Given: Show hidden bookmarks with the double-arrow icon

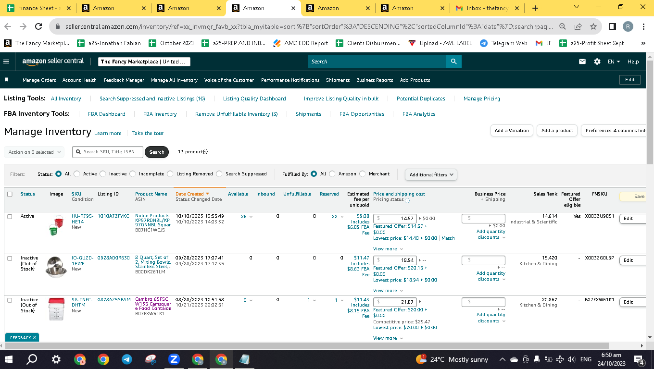Looking at the screenshot, I should coord(643,43).
